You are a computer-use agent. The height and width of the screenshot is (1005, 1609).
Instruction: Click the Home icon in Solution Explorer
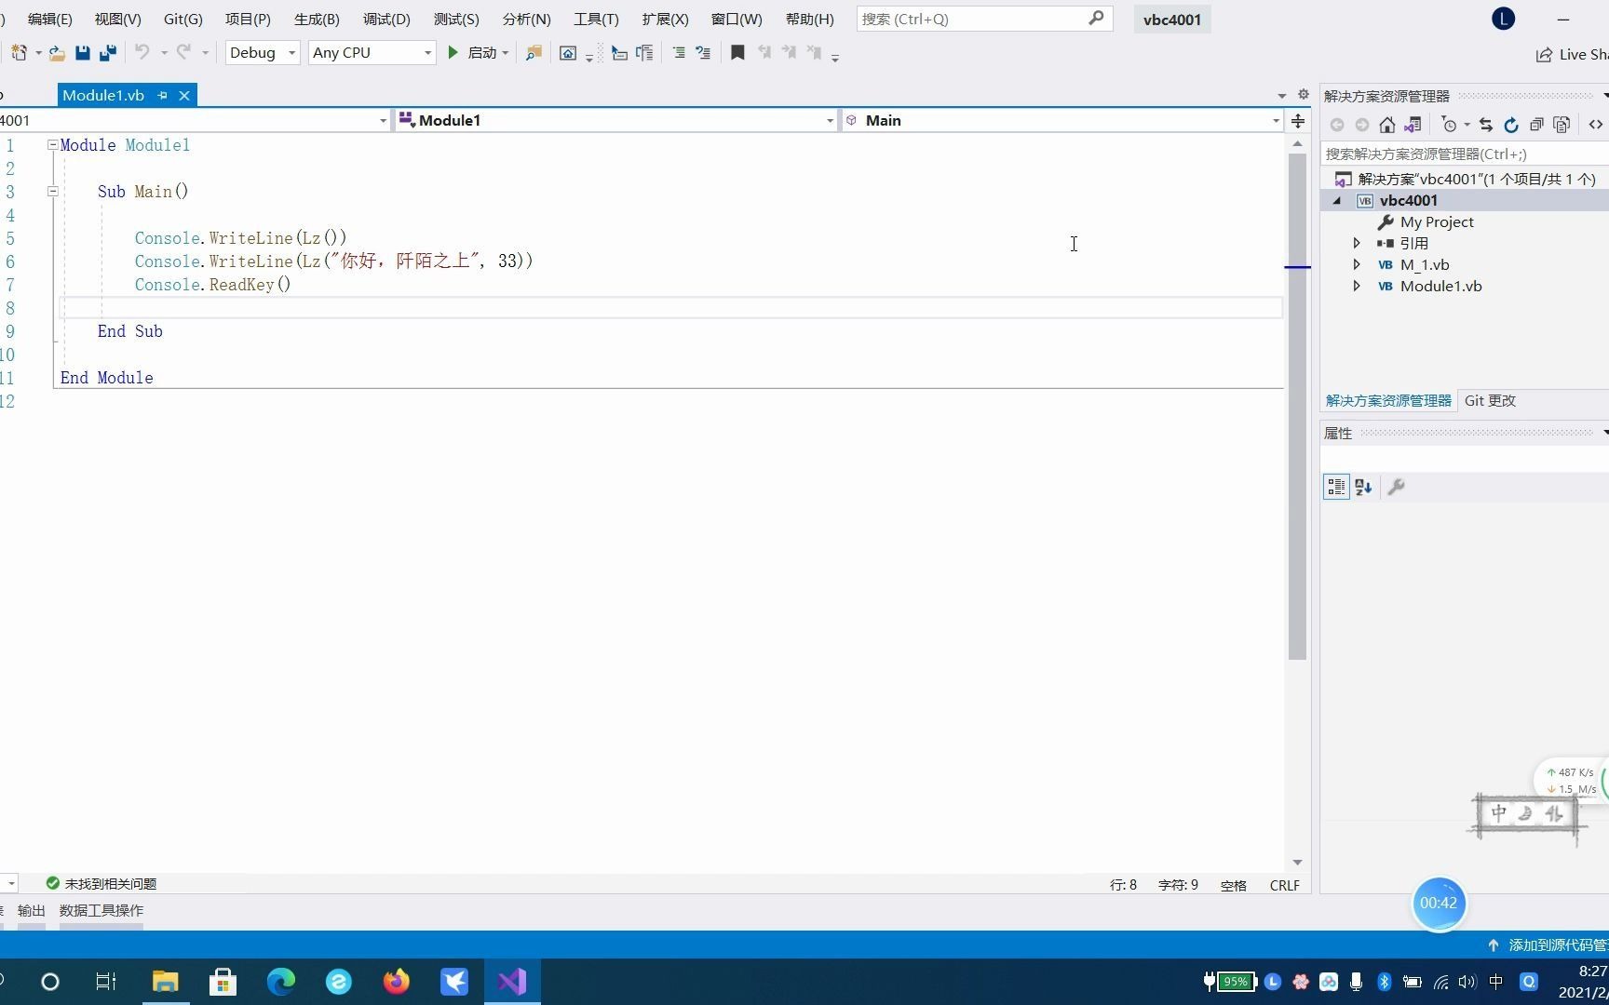pos(1386,125)
